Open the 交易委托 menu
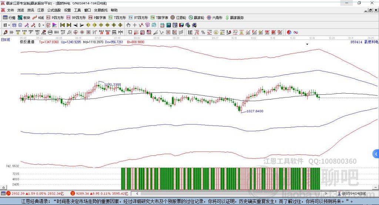 click(x=100, y=10)
